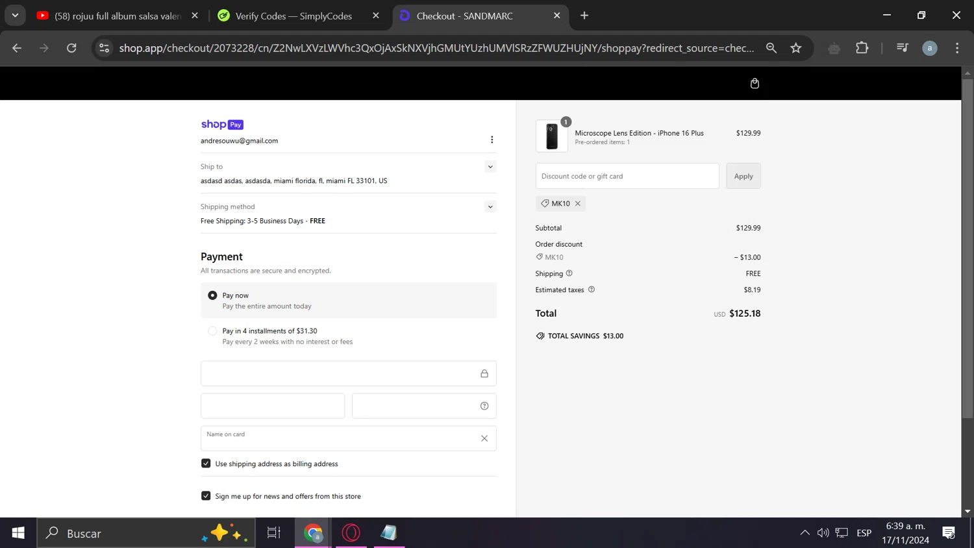Click the expiration date input field

point(273,406)
